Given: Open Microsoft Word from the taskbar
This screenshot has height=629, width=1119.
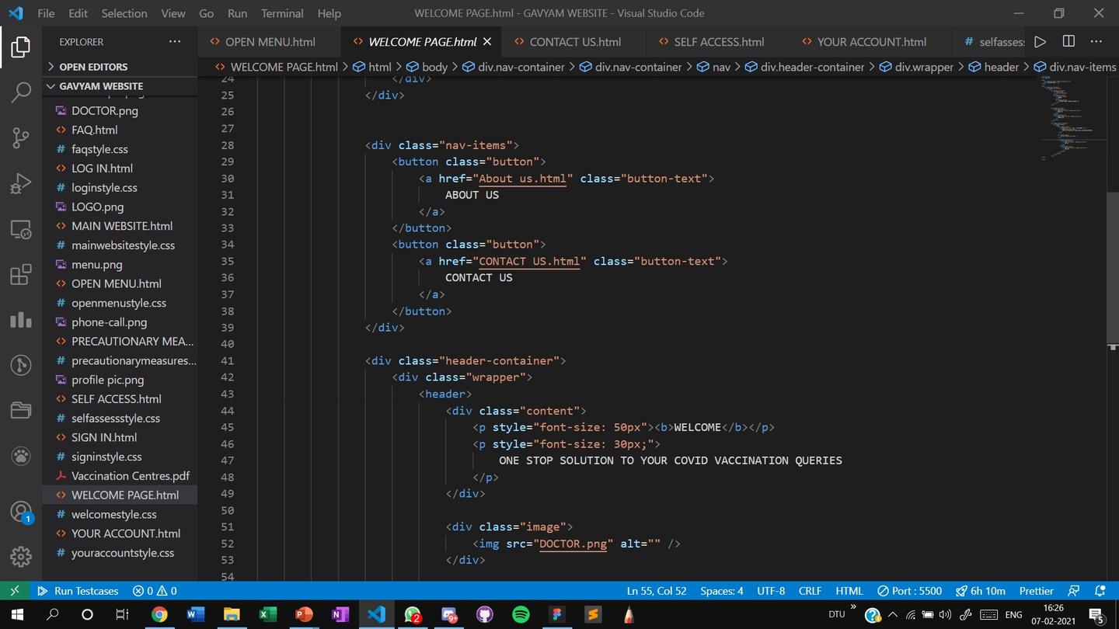Looking at the screenshot, I should (x=195, y=615).
